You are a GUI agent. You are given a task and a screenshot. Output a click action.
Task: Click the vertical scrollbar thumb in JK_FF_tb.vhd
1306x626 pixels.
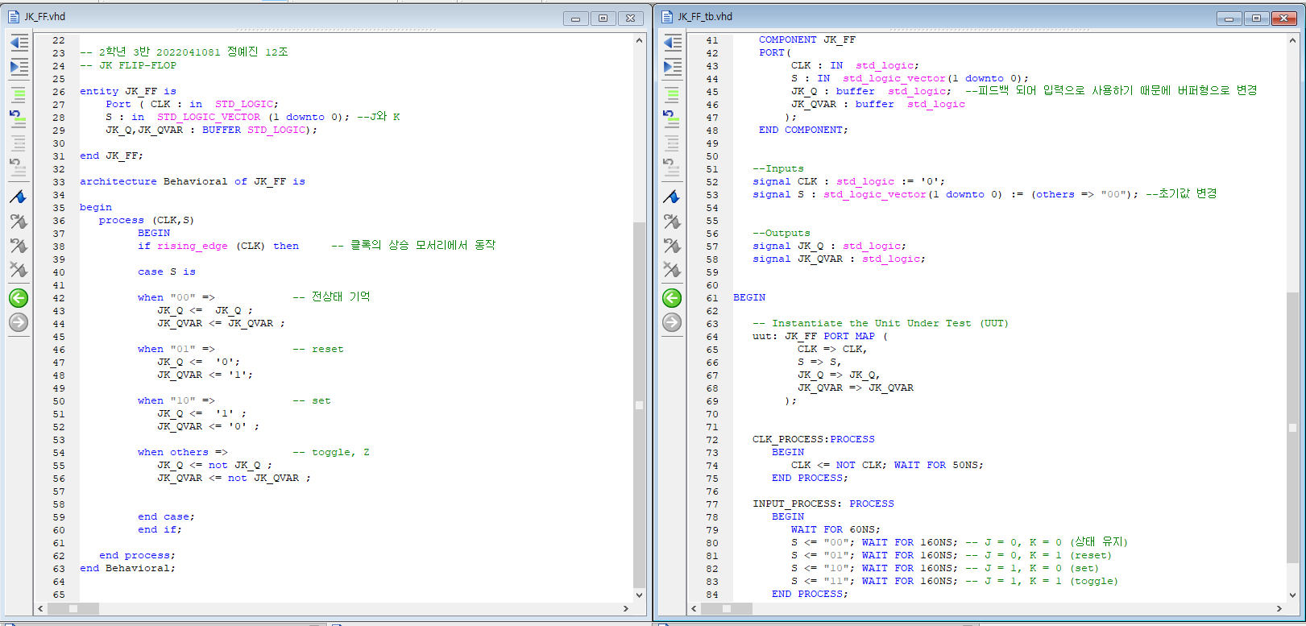coord(1292,428)
